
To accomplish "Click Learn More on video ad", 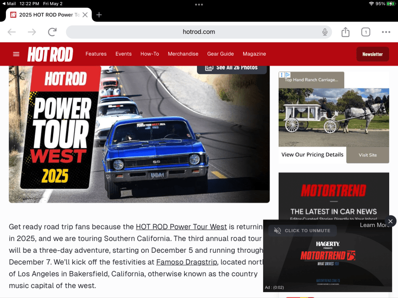I will tap(374, 225).
